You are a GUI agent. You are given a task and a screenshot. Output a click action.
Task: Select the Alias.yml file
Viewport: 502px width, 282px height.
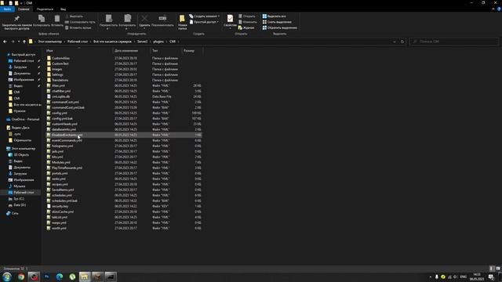(58, 85)
